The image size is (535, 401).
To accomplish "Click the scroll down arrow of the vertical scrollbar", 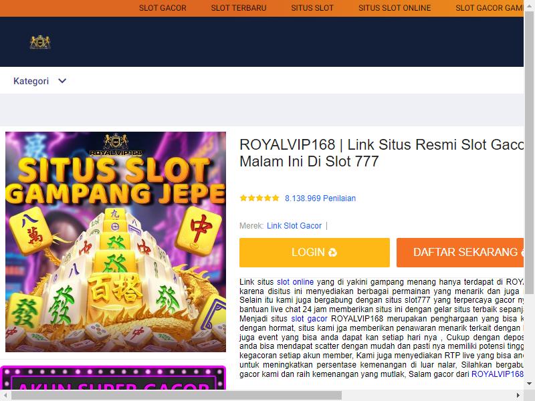I will click(x=529, y=384).
